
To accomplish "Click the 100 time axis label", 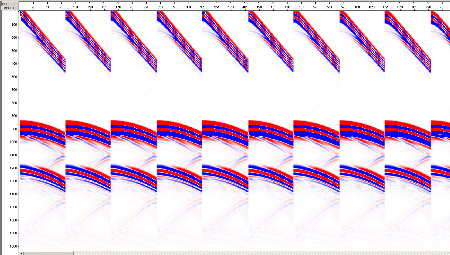I will 14,25.
